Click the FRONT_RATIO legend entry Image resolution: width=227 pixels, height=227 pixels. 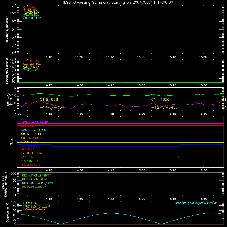click(32, 203)
